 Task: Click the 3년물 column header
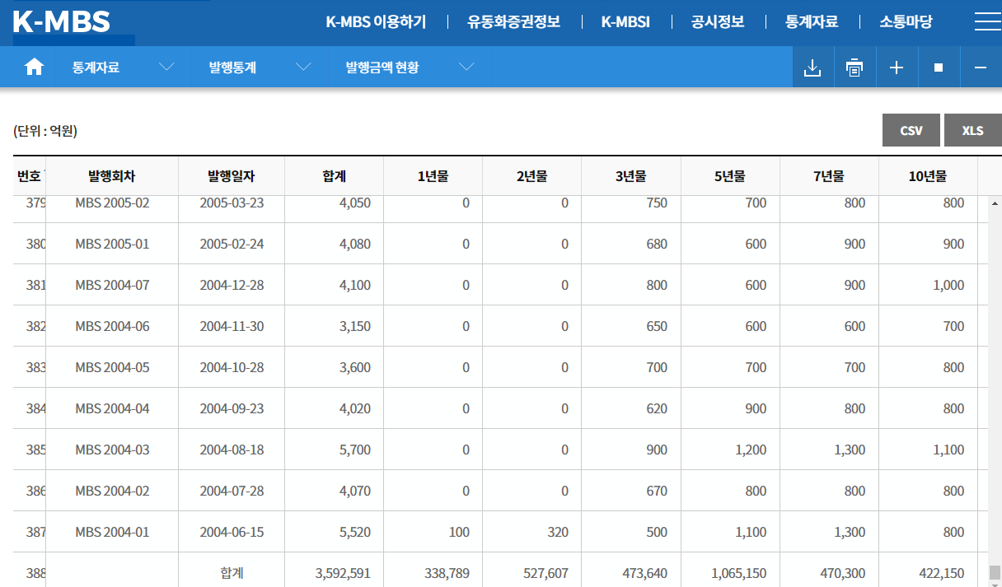click(x=631, y=176)
